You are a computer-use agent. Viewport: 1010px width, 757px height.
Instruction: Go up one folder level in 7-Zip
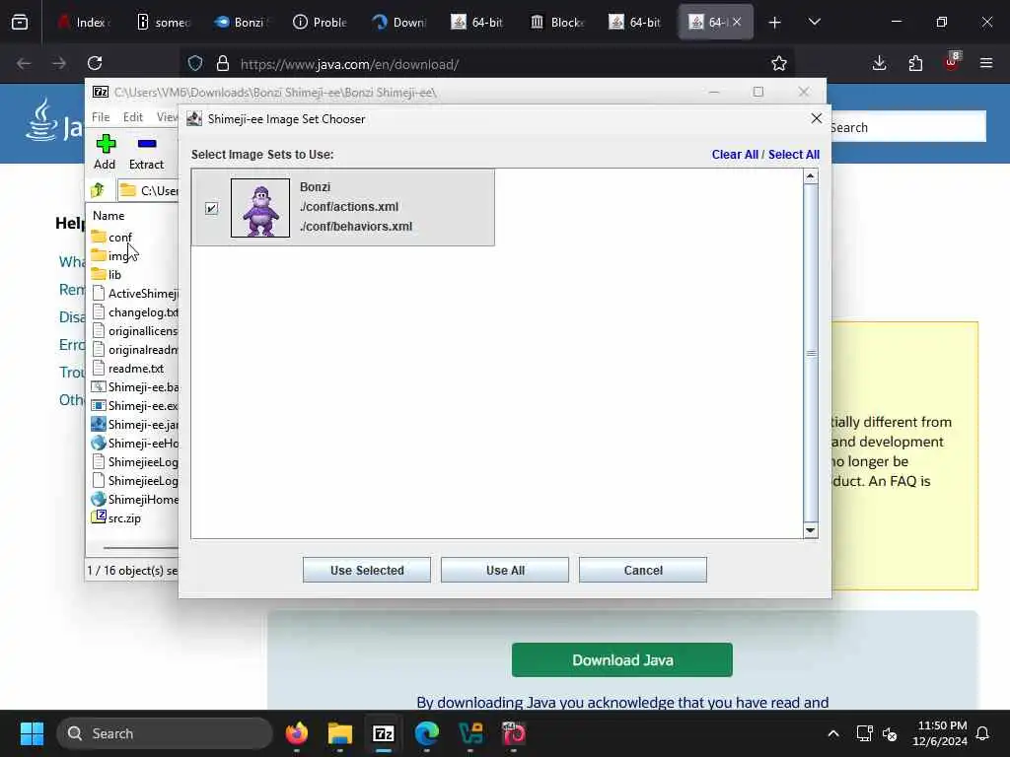point(98,190)
